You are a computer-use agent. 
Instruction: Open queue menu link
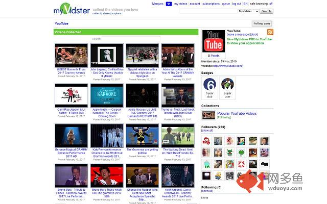point(226,4)
